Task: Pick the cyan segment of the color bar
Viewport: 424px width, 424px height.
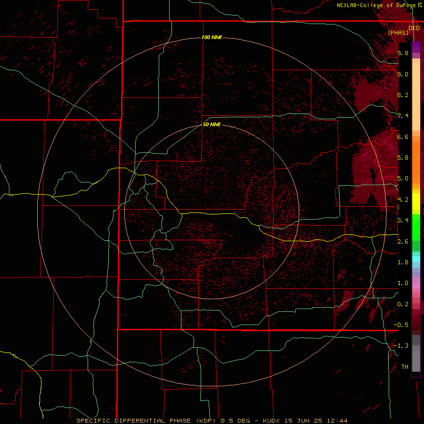Action: (x=416, y=259)
